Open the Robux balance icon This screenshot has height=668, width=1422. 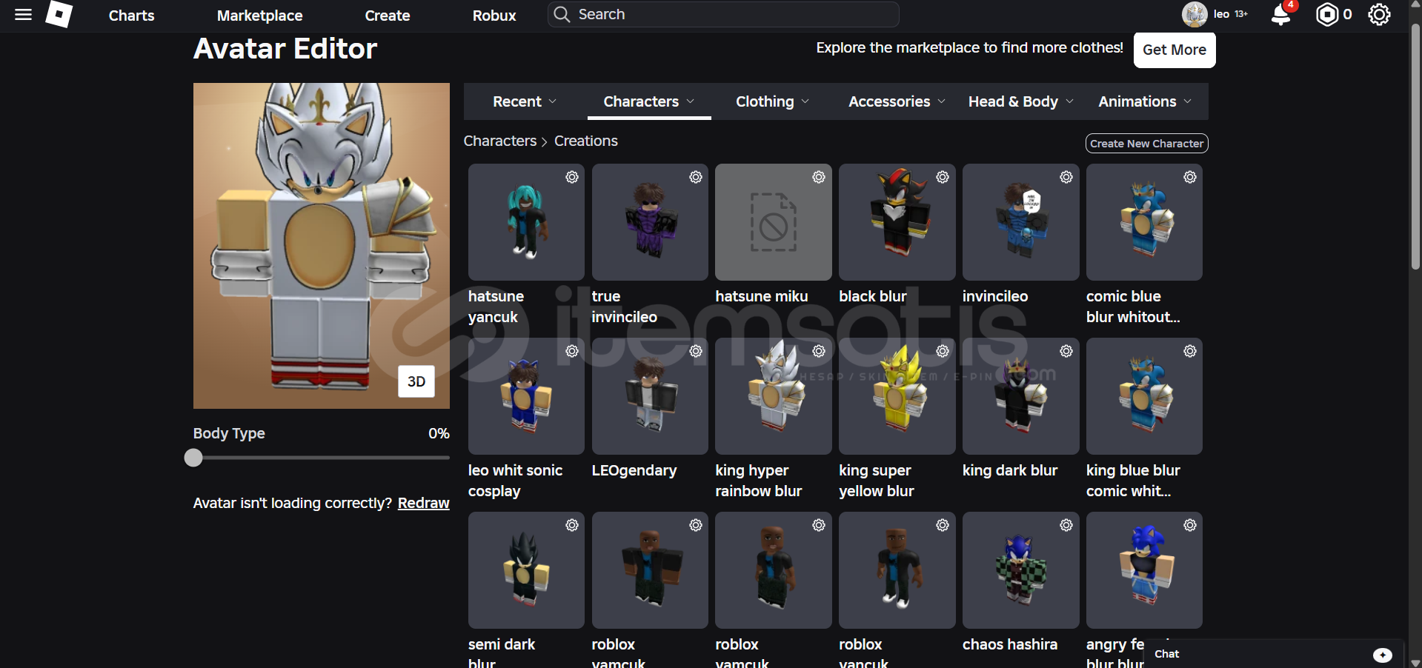pos(1326,15)
